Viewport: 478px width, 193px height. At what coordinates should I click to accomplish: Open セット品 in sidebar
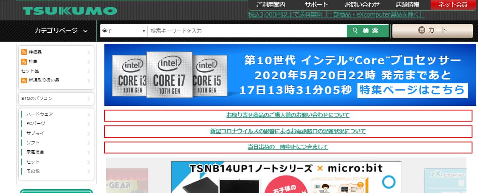56,71
